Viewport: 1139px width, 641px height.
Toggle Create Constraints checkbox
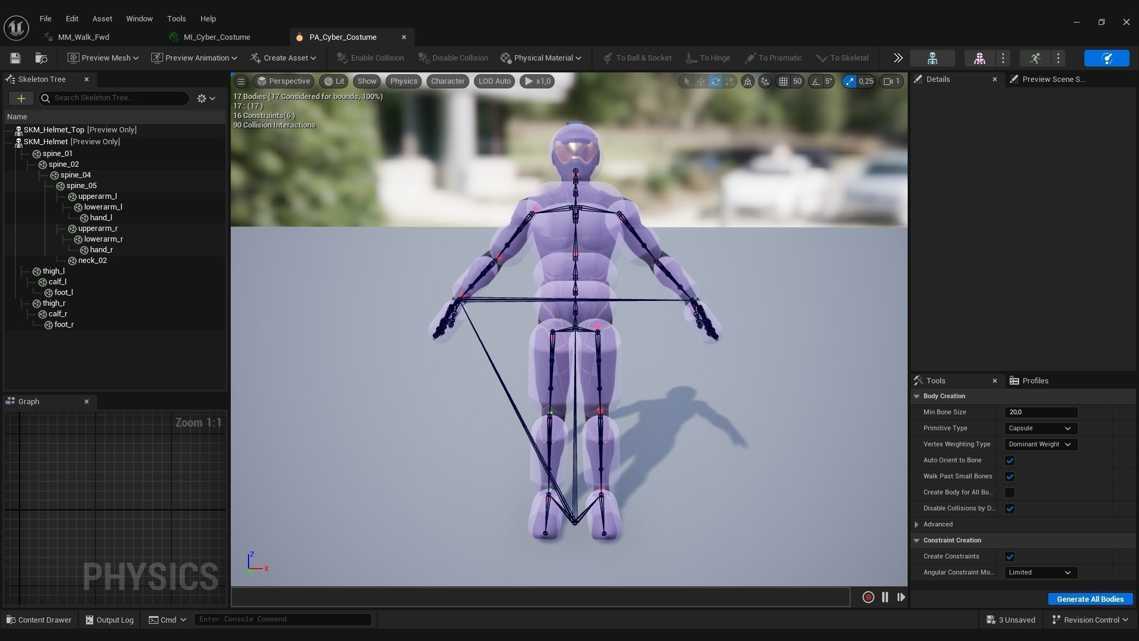click(x=1010, y=557)
